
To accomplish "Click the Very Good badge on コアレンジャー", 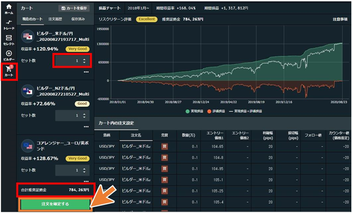I will click(78, 158).
